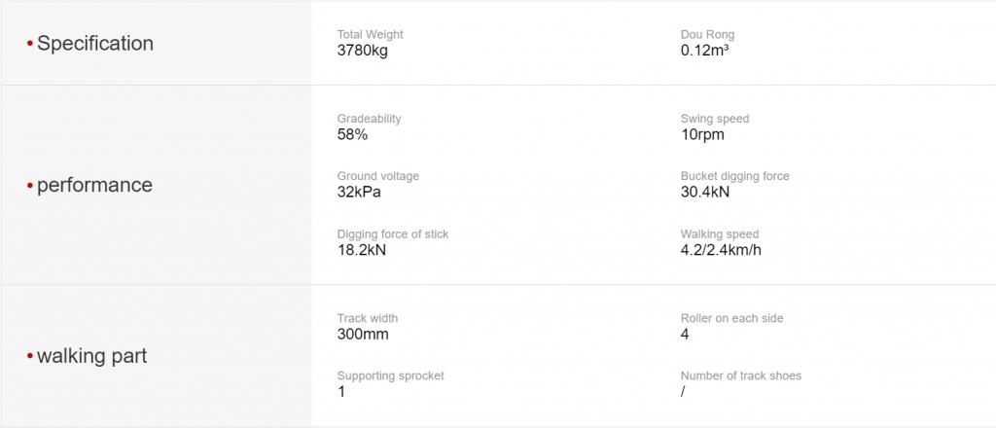Select the Total Weight label text

click(370, 34)
